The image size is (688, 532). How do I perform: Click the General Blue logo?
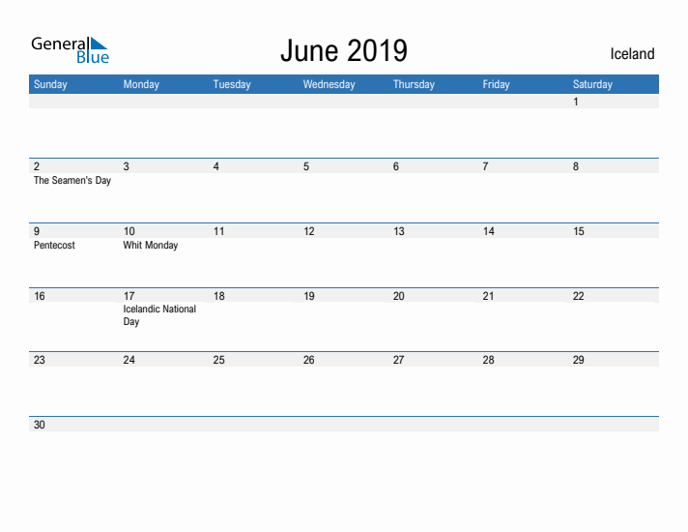point(70,50)
